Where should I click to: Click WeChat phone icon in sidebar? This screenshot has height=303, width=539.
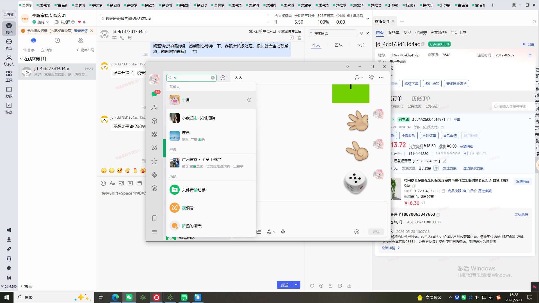(154, 218)
